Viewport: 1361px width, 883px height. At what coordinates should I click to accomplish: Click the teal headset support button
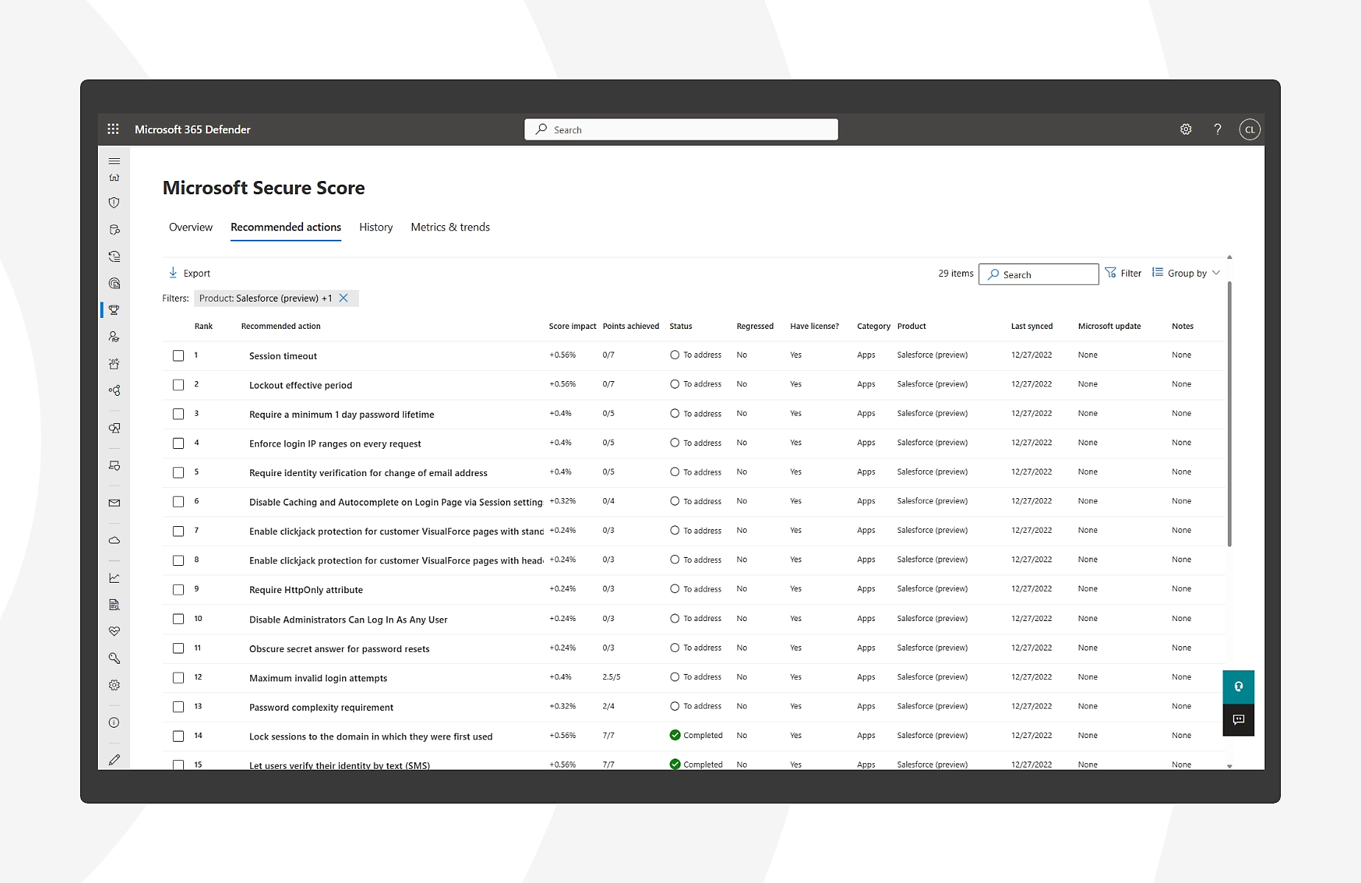[x=1238, y=687]
